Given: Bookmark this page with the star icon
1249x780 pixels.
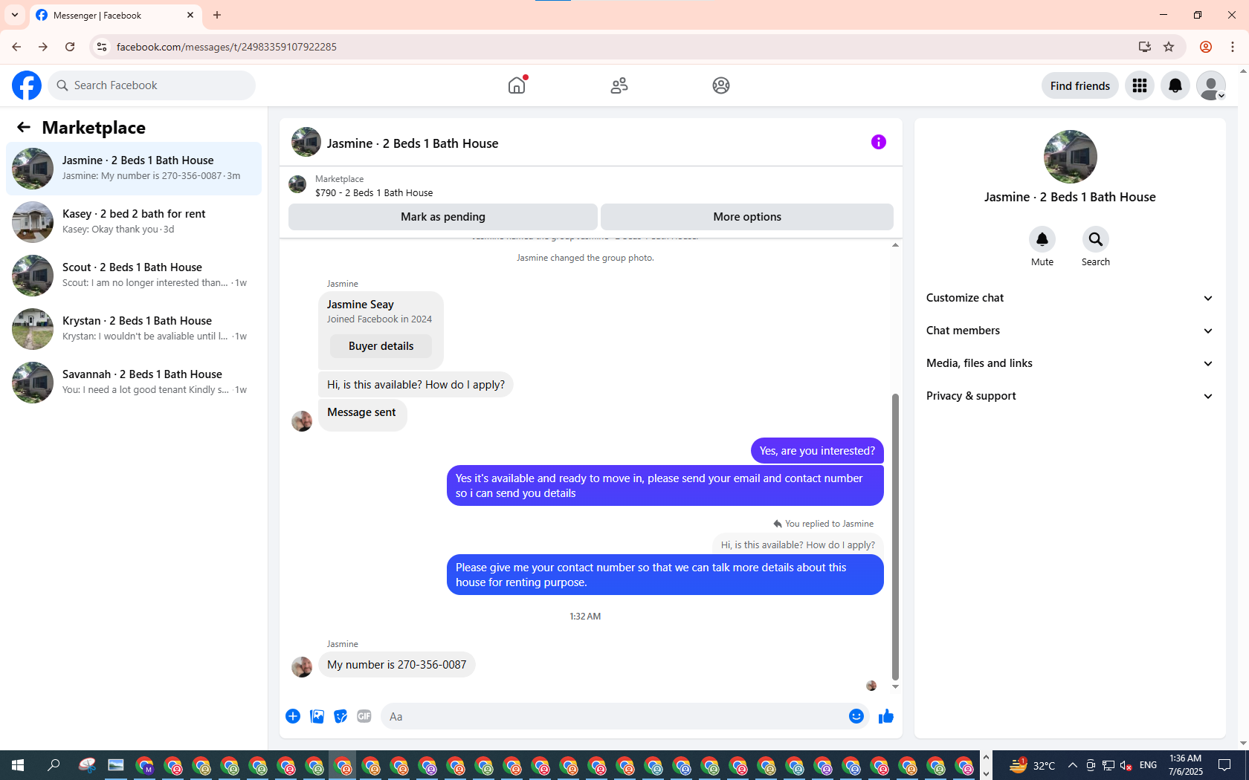Looking at the screenshot, I should [1169, 47].
